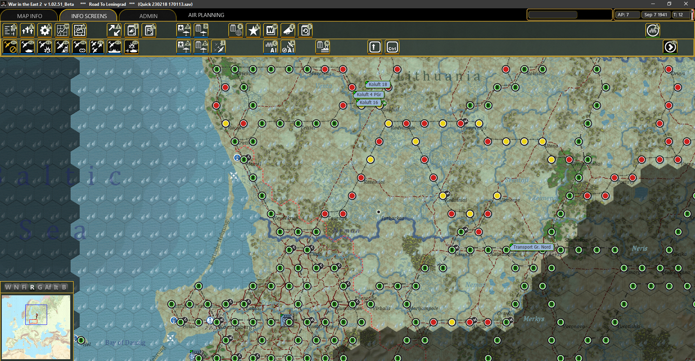
Task: Switch to the ADMIN tab
Action: (148, 16)
